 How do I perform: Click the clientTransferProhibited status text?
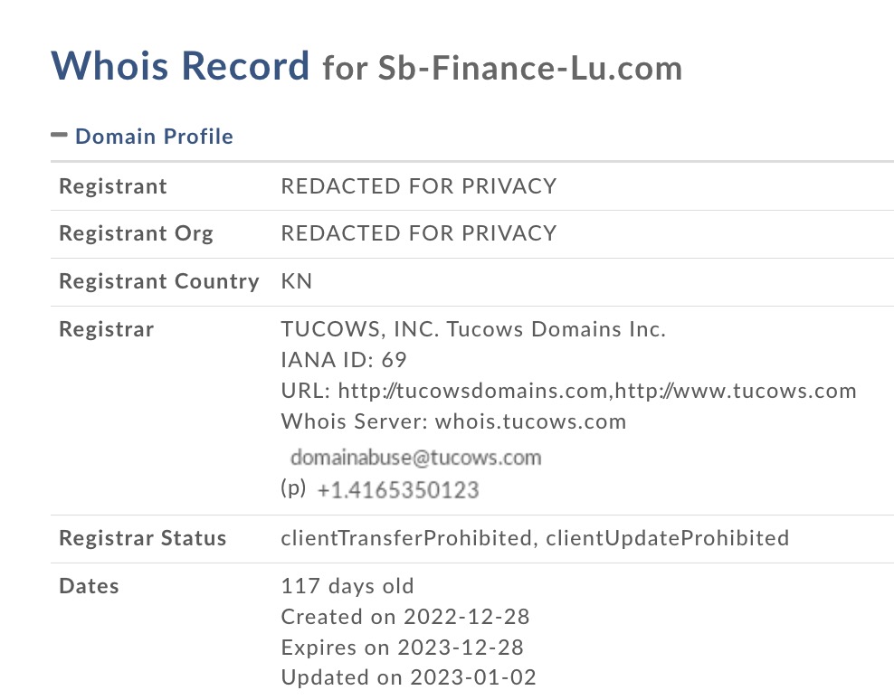(406, 538)
